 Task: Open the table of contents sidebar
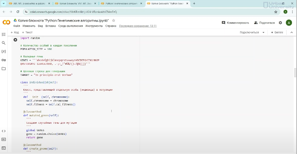[x=4, y=34]
